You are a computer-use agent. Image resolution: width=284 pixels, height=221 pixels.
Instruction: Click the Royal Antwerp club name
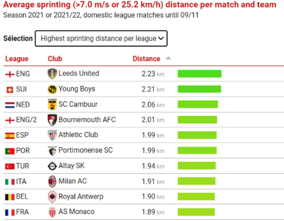(x=80, y=196)
